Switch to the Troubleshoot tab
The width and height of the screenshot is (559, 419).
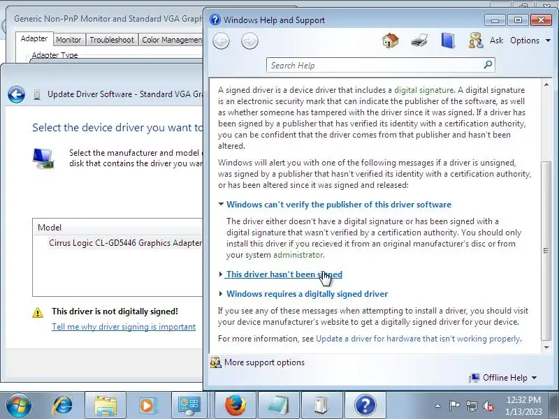112,40
